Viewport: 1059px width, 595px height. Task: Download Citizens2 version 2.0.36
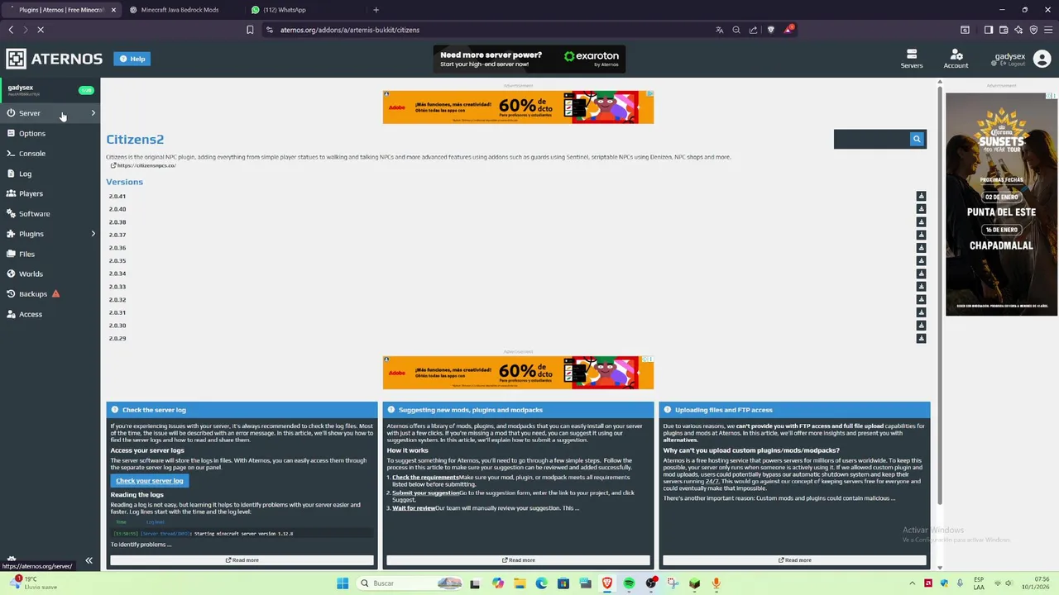point(921,248)
